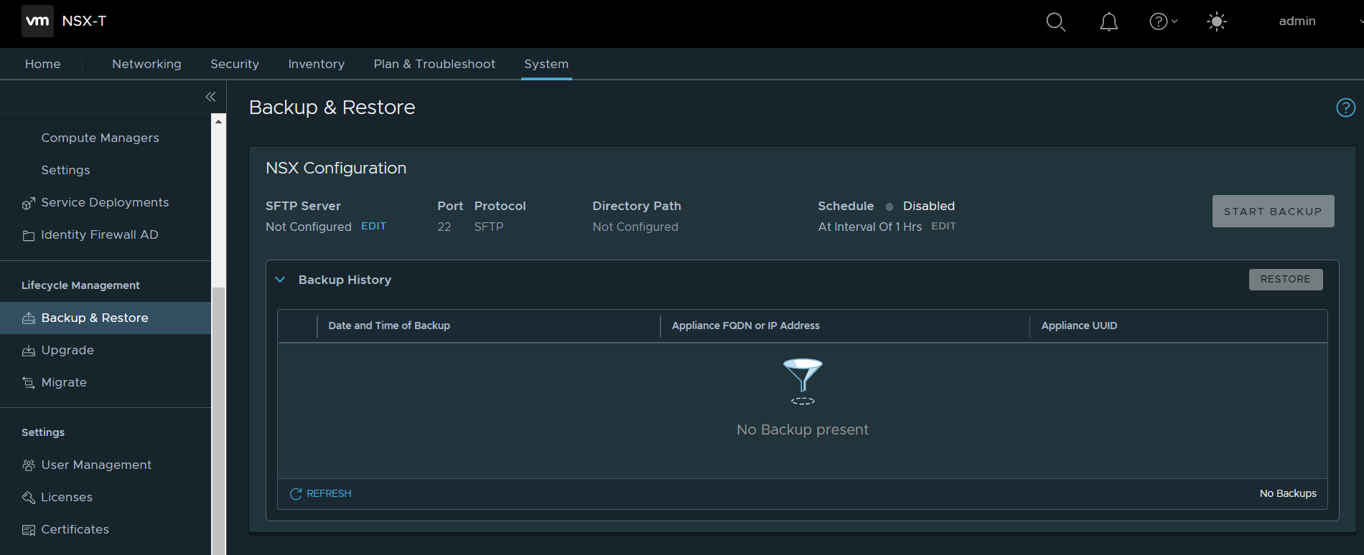Open the Migrate page

click(64, 382)
